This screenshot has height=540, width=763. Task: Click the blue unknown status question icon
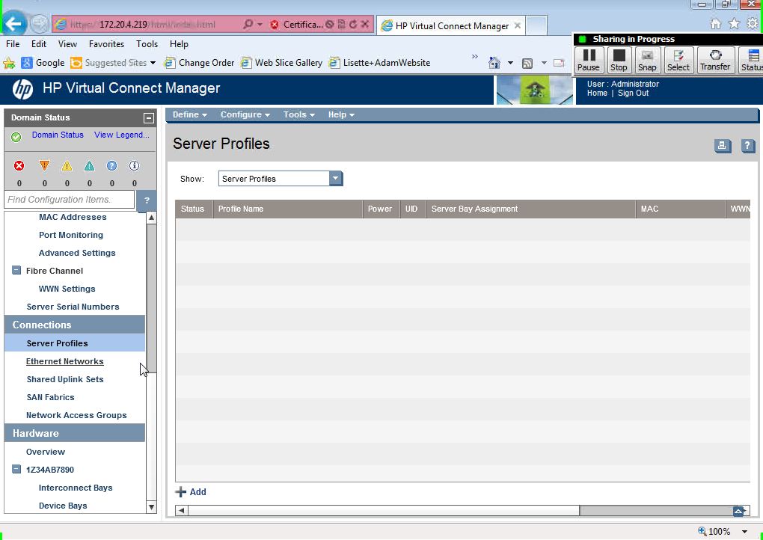point(112,166)
